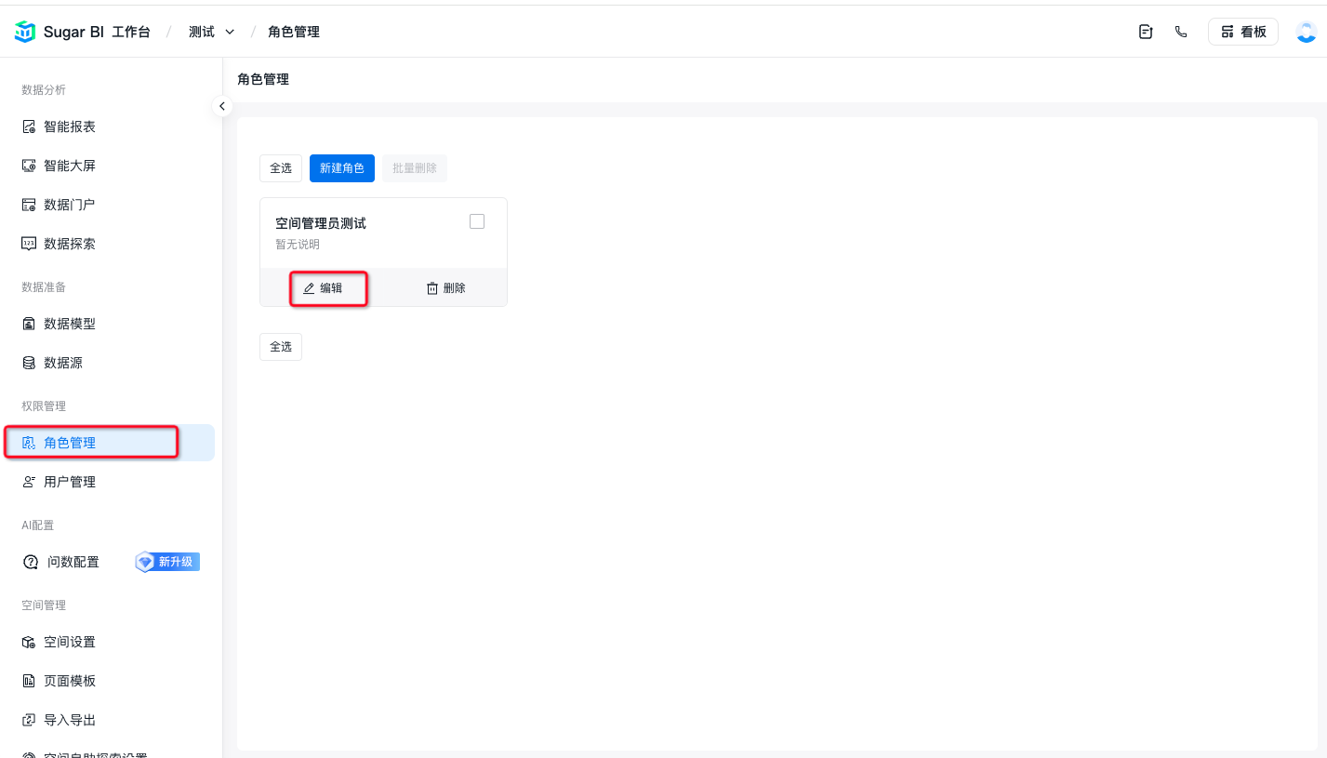This screenshot has height=758, width=1327.
Task: Click the trash icon beside 删除
Action: [x=432, y=288]
